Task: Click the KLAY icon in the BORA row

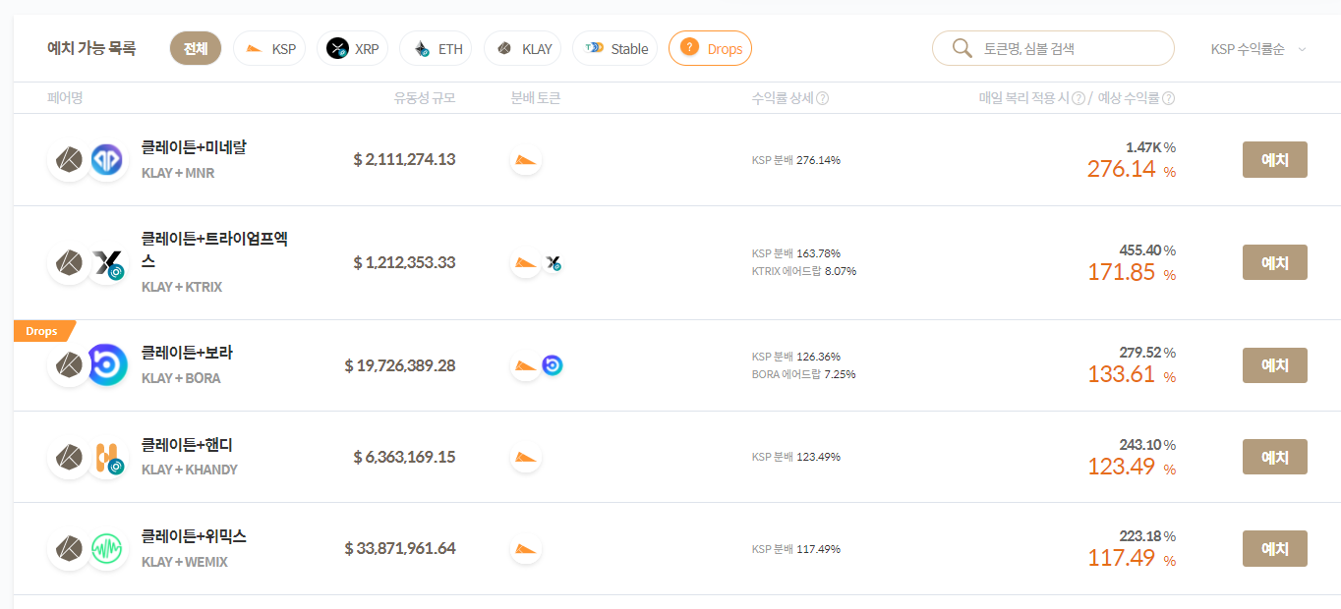Action: tap(69, 365)
